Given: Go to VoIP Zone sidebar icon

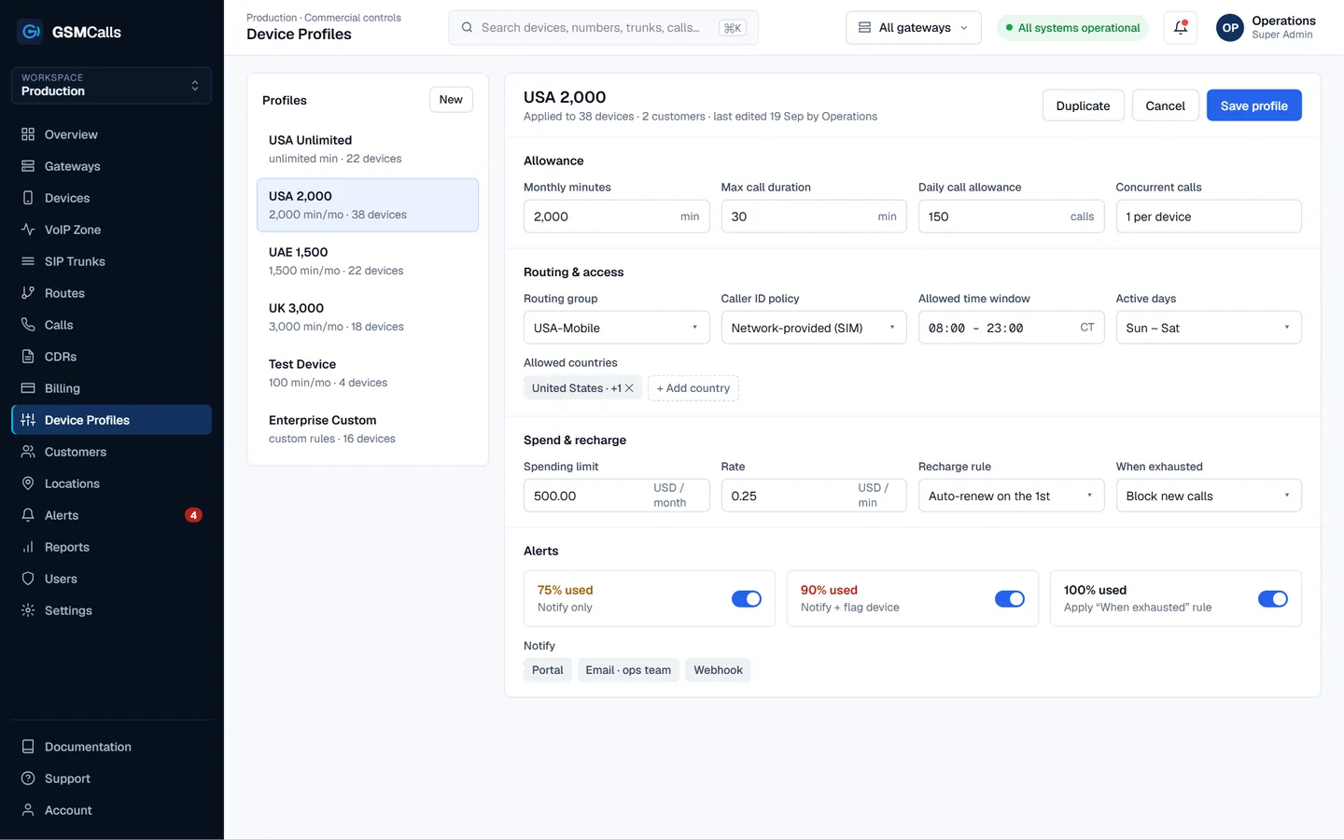Looking at the screenshot, I should pos(28,230).
